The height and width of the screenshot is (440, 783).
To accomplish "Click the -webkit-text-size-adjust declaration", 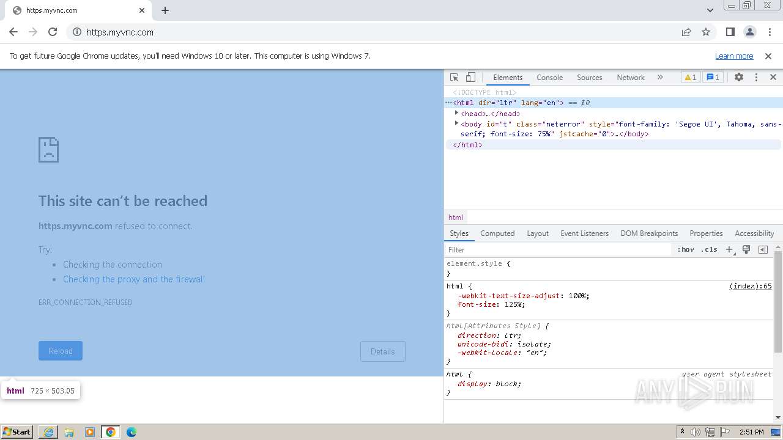I will [524, 296].
